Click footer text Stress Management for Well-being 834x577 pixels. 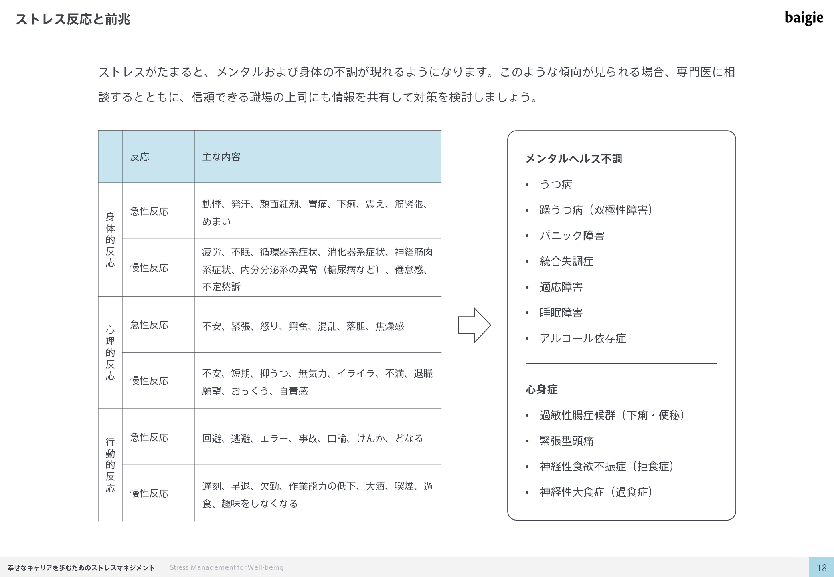tap(227, 567)
